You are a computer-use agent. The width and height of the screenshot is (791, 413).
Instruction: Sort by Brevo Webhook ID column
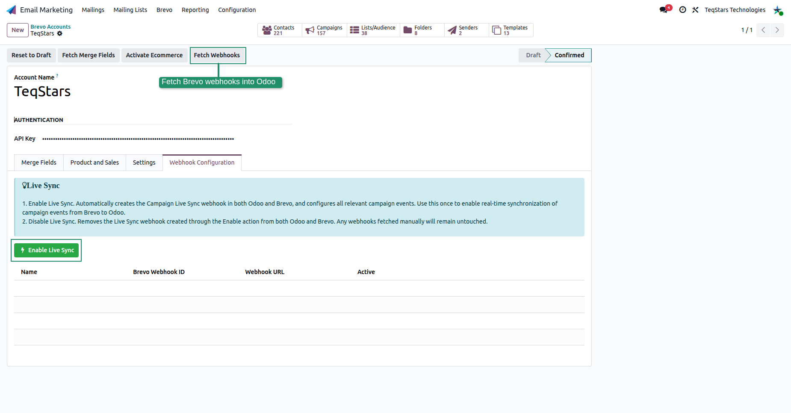pos(159,272)
